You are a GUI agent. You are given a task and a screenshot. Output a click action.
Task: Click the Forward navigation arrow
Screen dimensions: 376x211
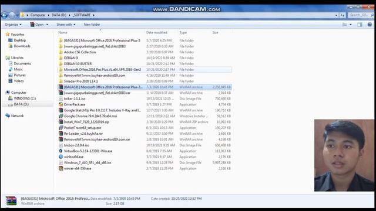(12, 15)
